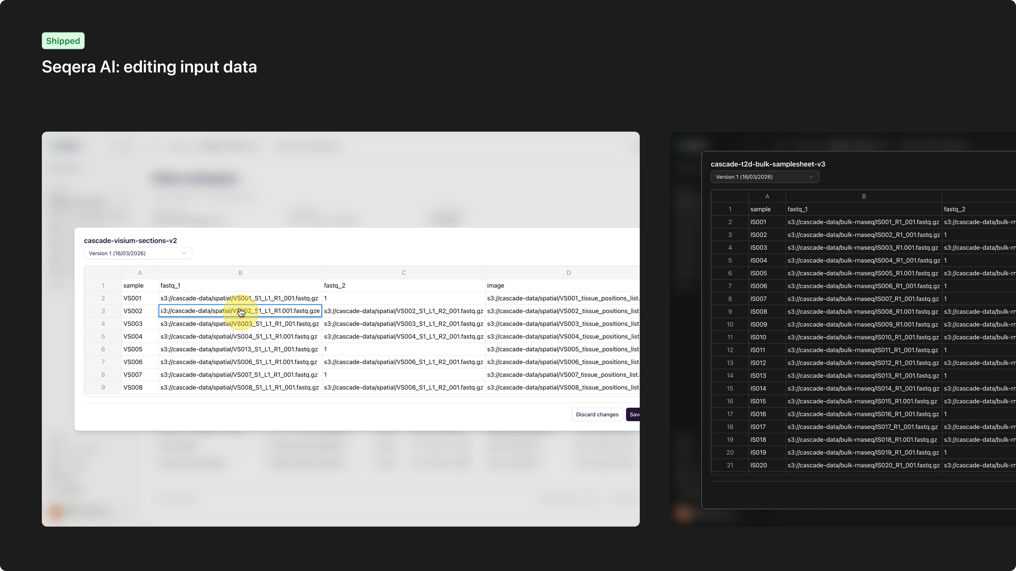Select column B header in the visium sheet
Screen dimensions: 1016x571
point(240,272)
